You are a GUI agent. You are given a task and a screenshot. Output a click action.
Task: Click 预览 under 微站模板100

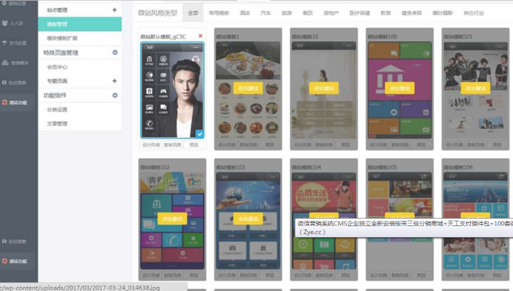(x=421, y=145)
